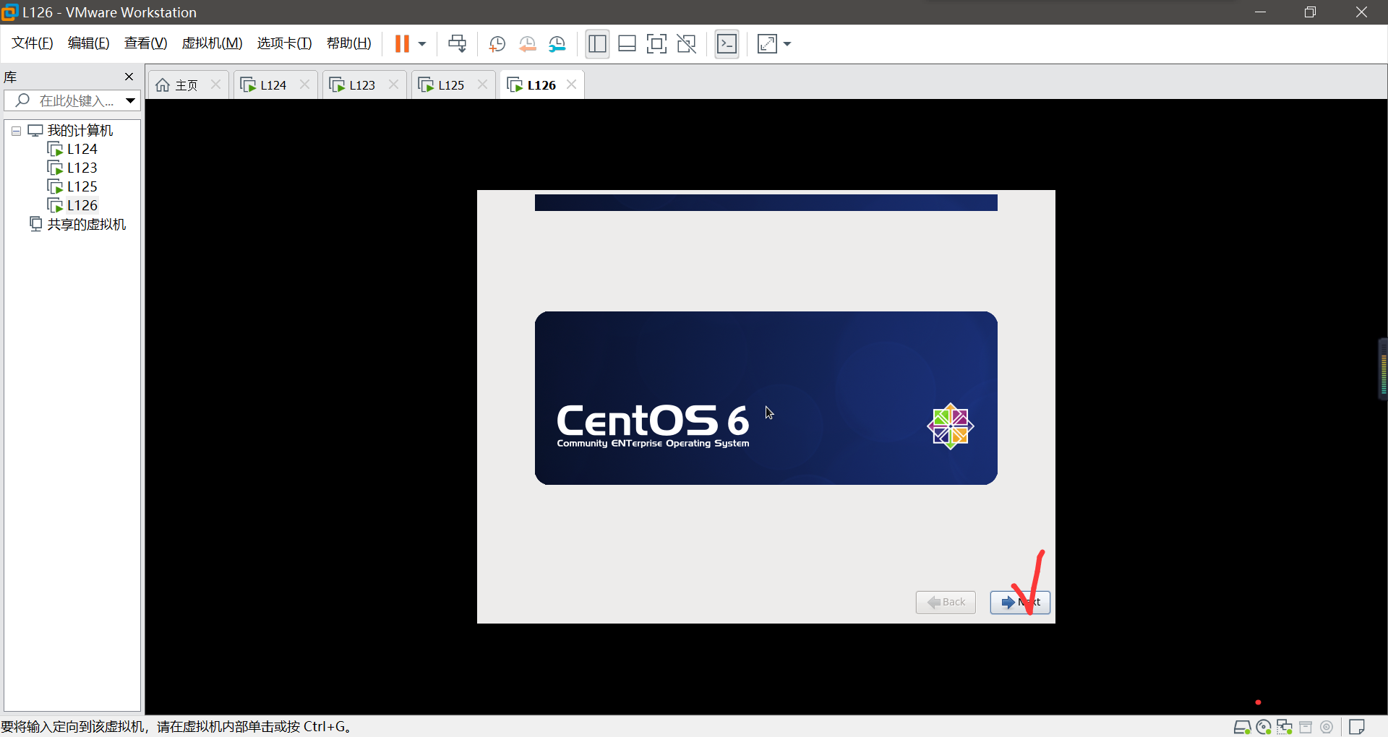Toggle the library sidebar view
This screenshot has height=737, width=1388.
click(597, 44)
